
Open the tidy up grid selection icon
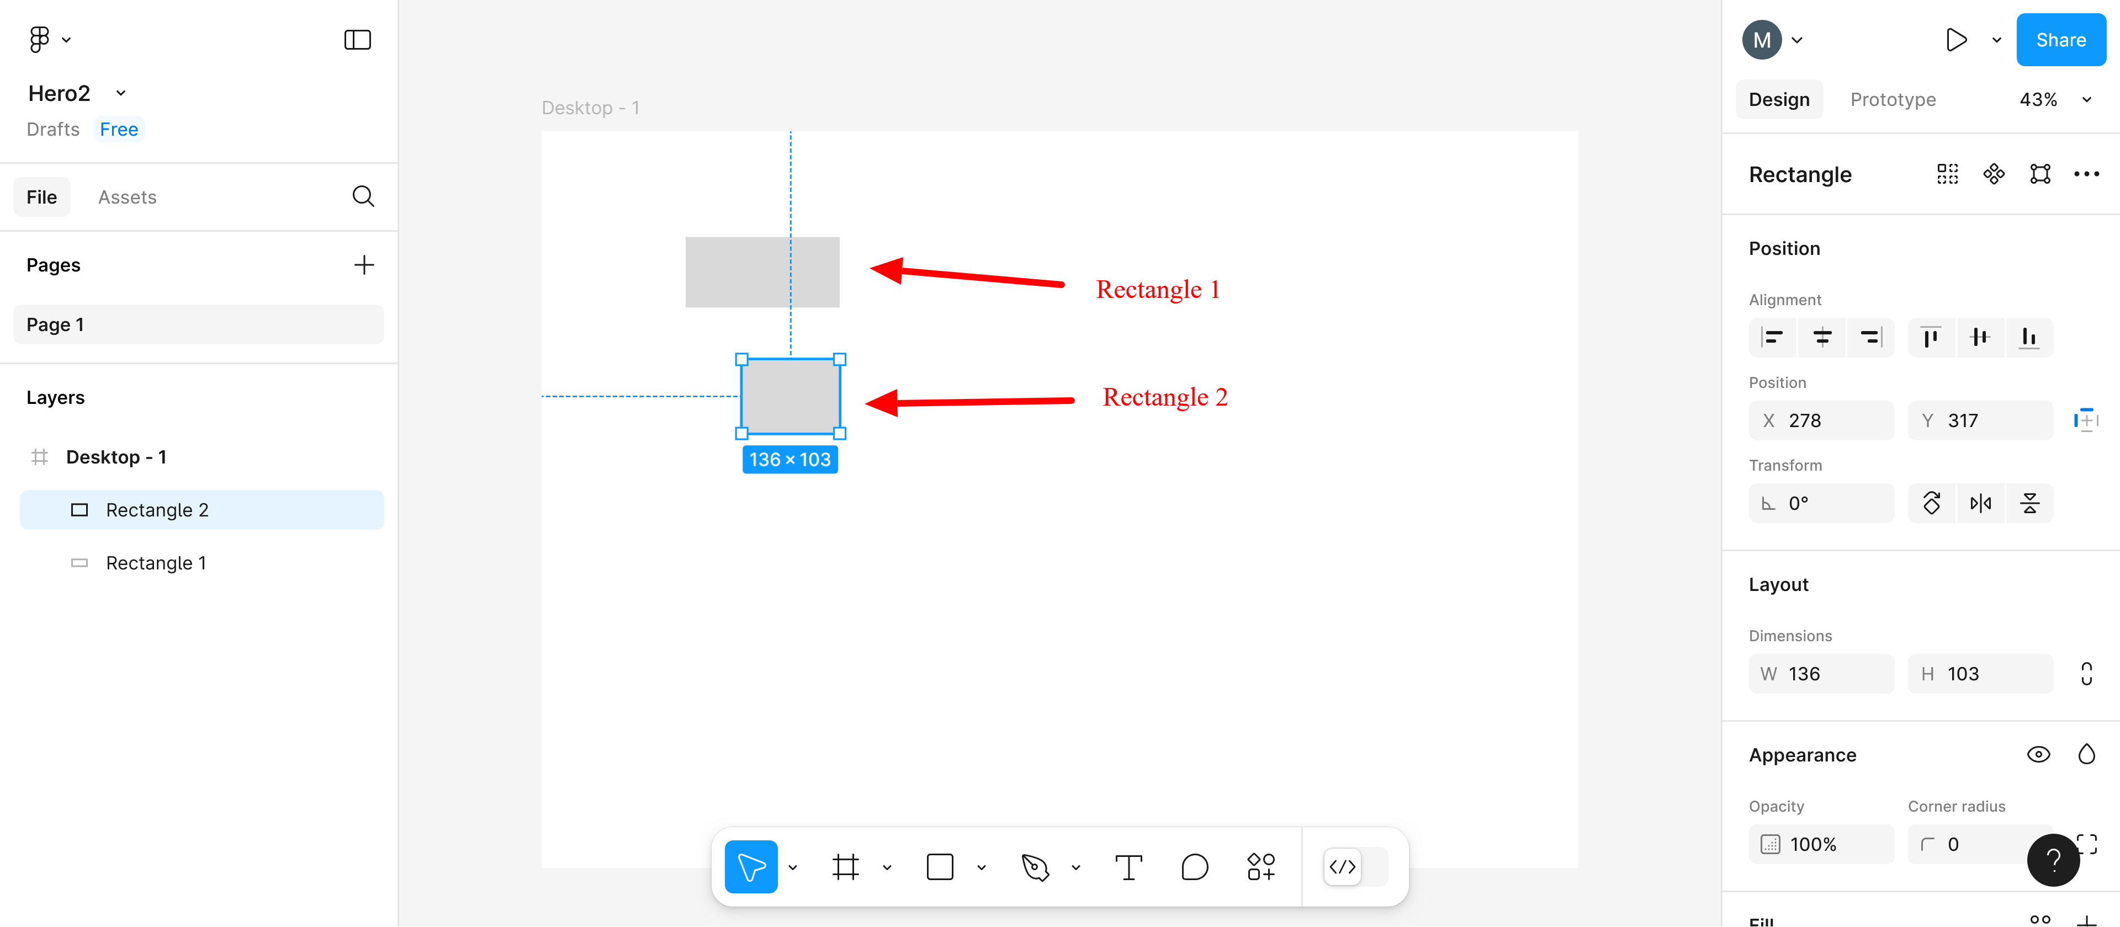coord(1947,174)
